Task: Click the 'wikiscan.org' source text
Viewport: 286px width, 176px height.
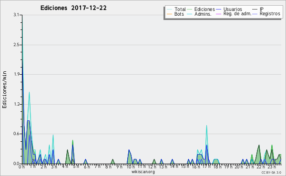Action: point(143,172)
